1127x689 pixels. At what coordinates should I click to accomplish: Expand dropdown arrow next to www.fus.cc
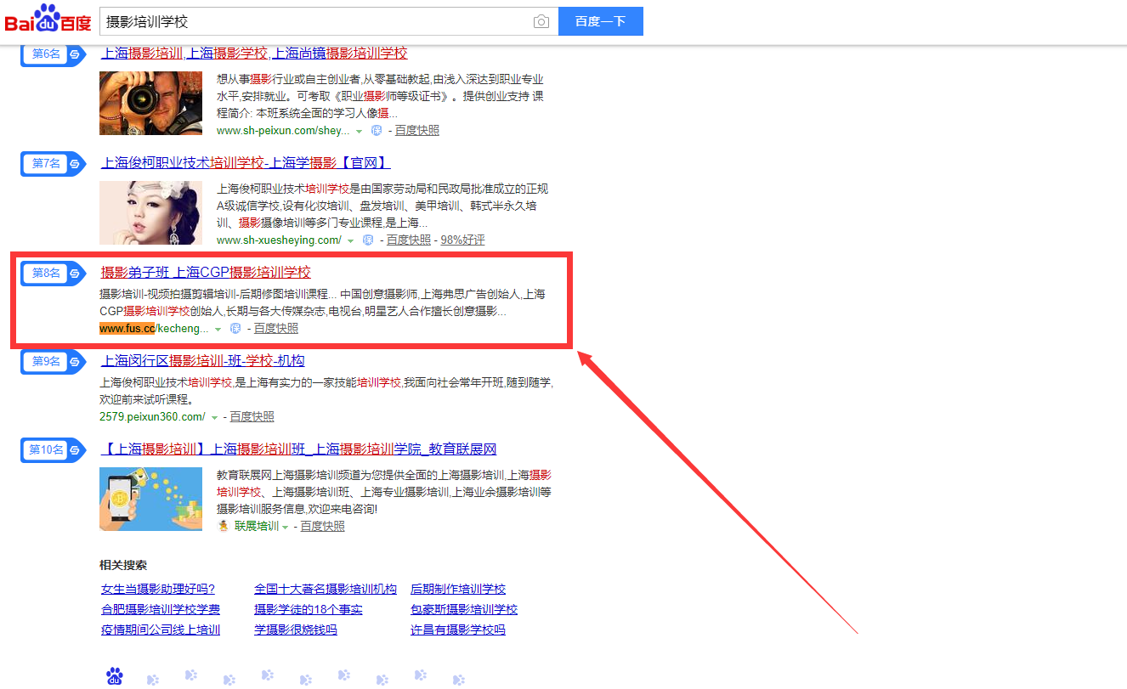218,329
